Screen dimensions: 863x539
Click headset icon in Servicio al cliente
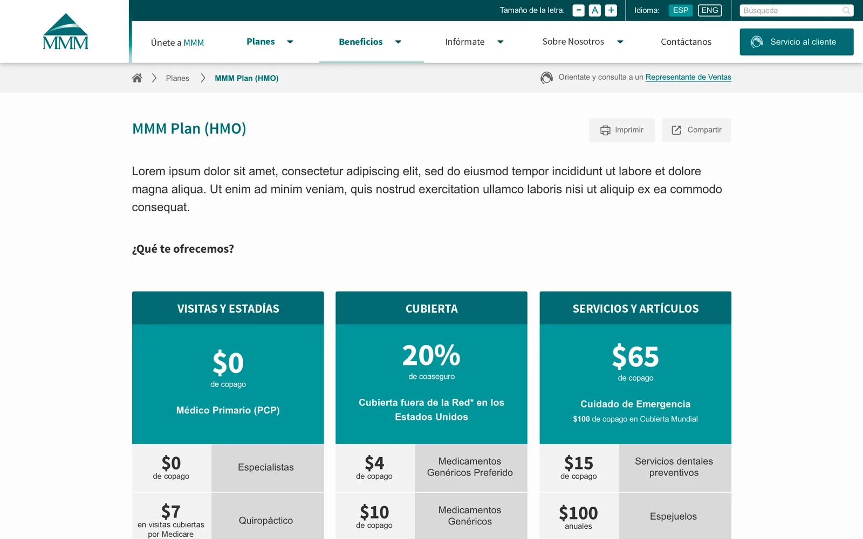click(757, 42)
